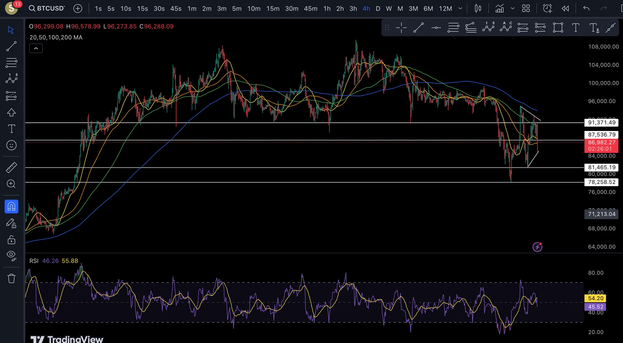Click the add symbol plus button

point(78,9)
